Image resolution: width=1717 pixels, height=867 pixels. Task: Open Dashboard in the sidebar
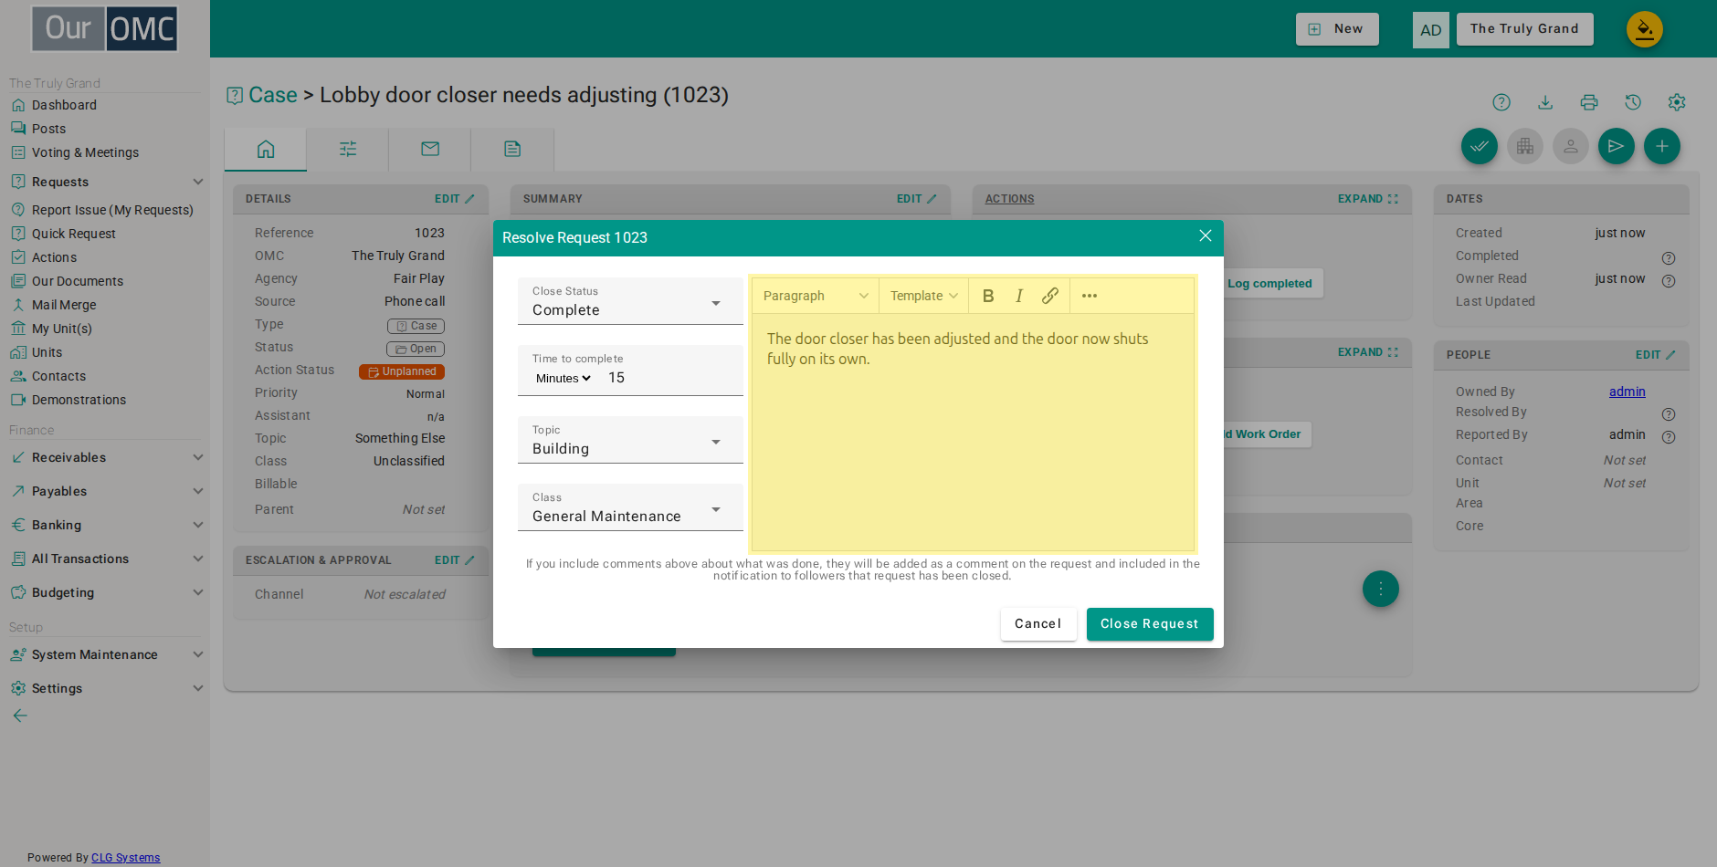pyautogui.click(x=64, y=105)
